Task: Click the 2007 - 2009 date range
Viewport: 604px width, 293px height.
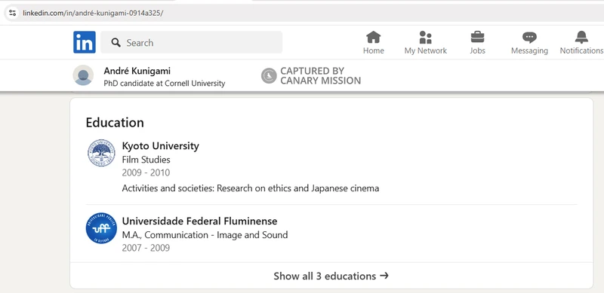Action: pos(146,248)
